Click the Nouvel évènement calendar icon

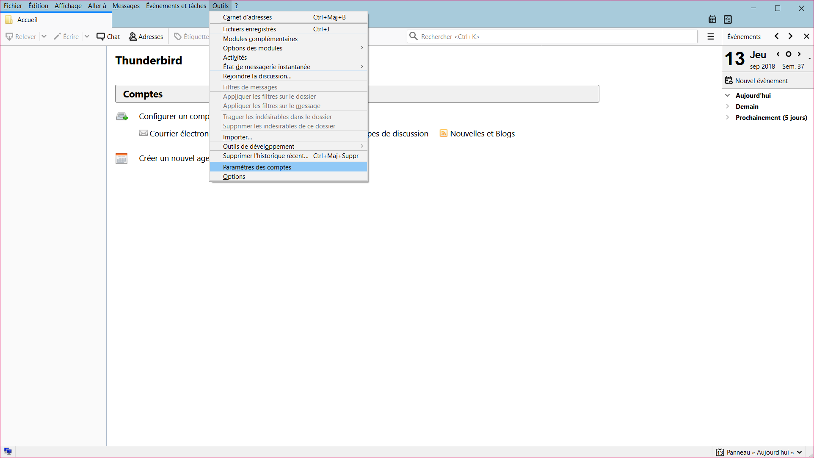[728, 80]
